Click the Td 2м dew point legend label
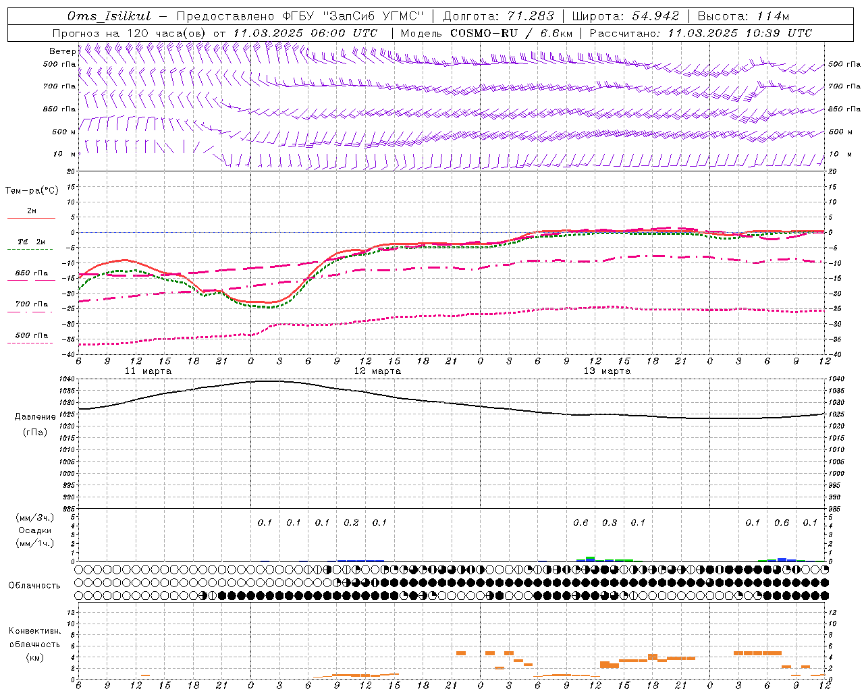This screenshot has width=864, height=691. (32, 242)
